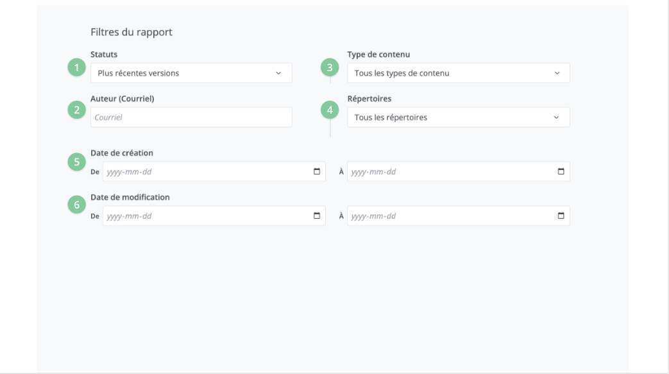The width and height of the screenshot is (669, 374).
Task: Click the Filtres du rapport heading
Action: [131, 32]
